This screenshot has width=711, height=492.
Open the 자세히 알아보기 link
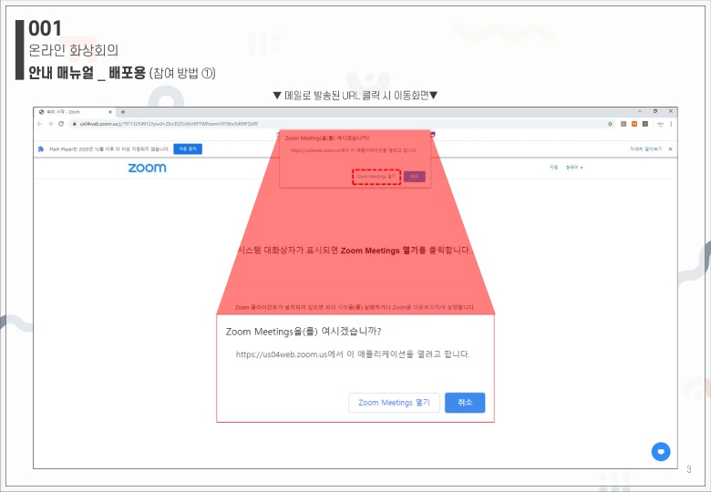pyautogui.click(x=645, y=149)
